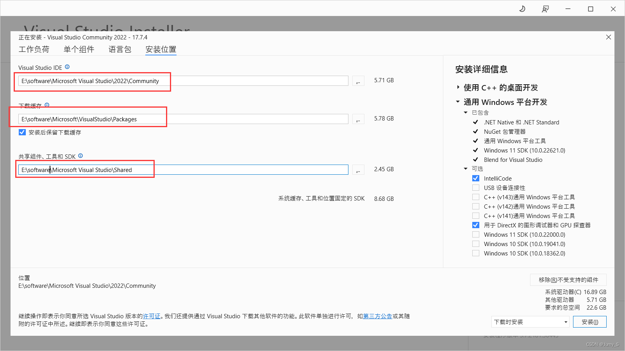The height and width of the screenshot is (351, 625).
Task: Check C++ (v142)通用 Windows 平台工具
Action: pos(476,206)
